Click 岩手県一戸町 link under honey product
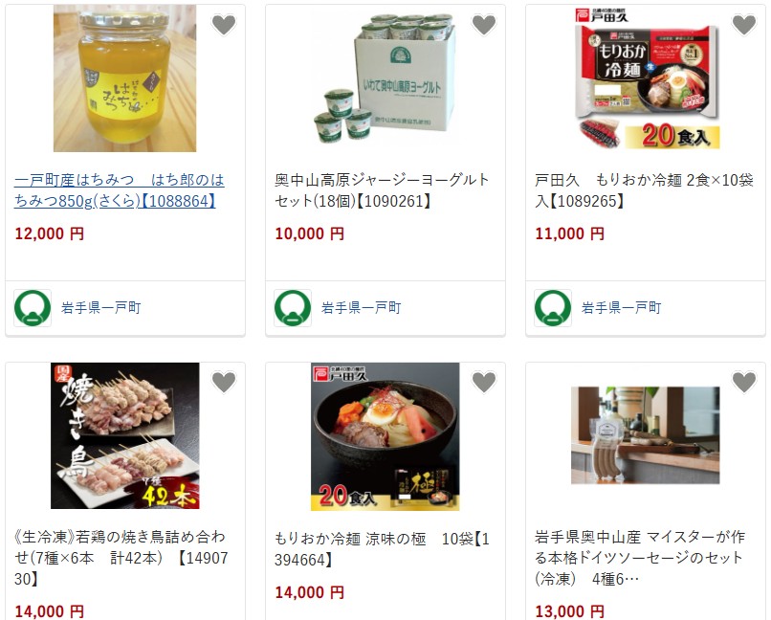The height and width of the screenshot is (620, 771). coord(100,308)
